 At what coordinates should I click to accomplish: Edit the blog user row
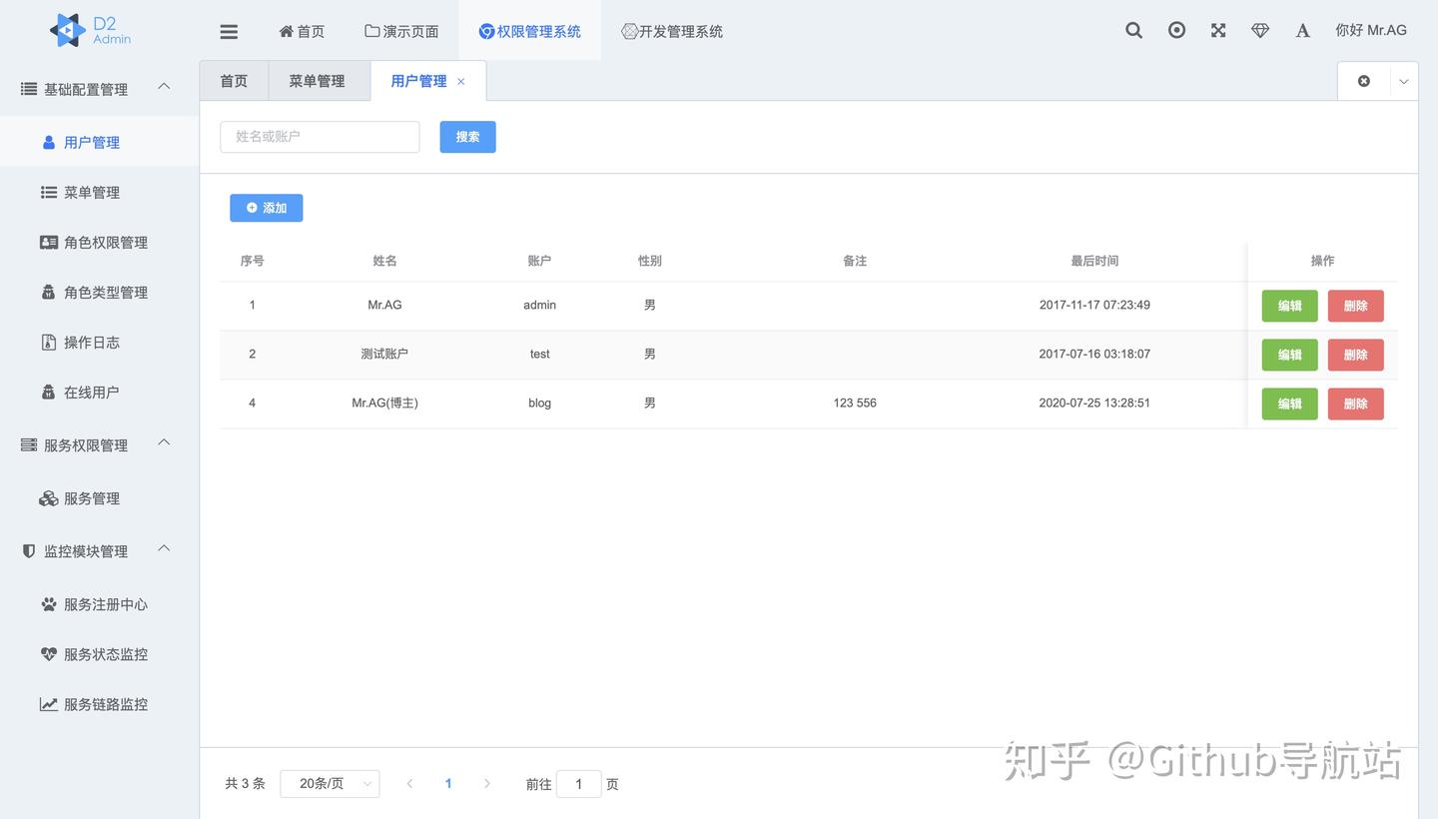(1289, 404)
